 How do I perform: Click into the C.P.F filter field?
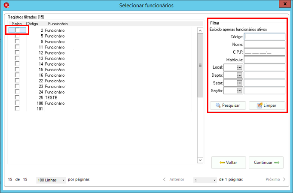pyautogui.click(x=265, y=52)
